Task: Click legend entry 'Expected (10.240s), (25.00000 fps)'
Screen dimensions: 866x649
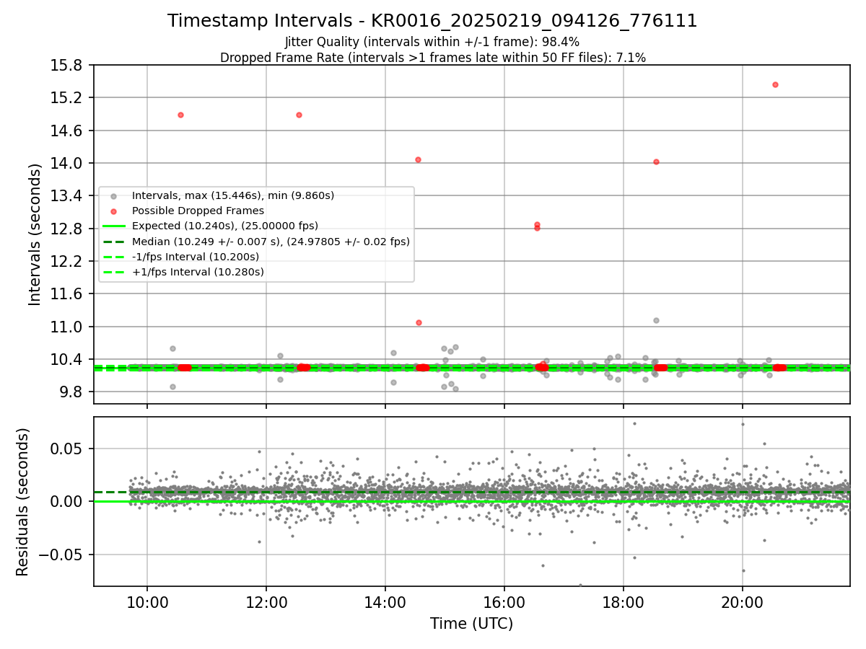Action: [x=225, y=226]
